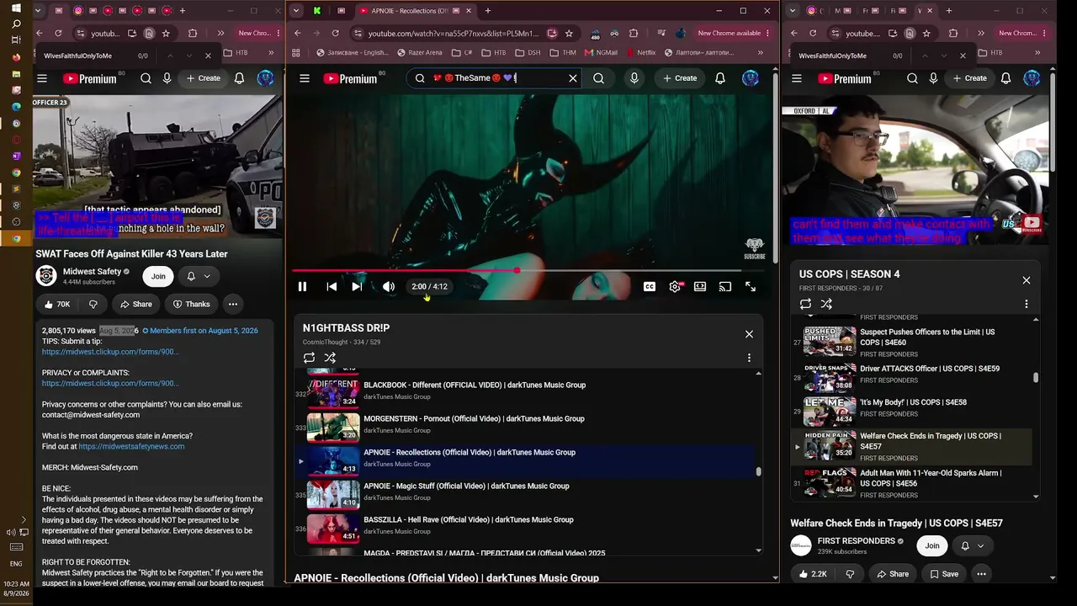
Task: Open the midwestsafetynews.com link
Action: click(131, 446)
